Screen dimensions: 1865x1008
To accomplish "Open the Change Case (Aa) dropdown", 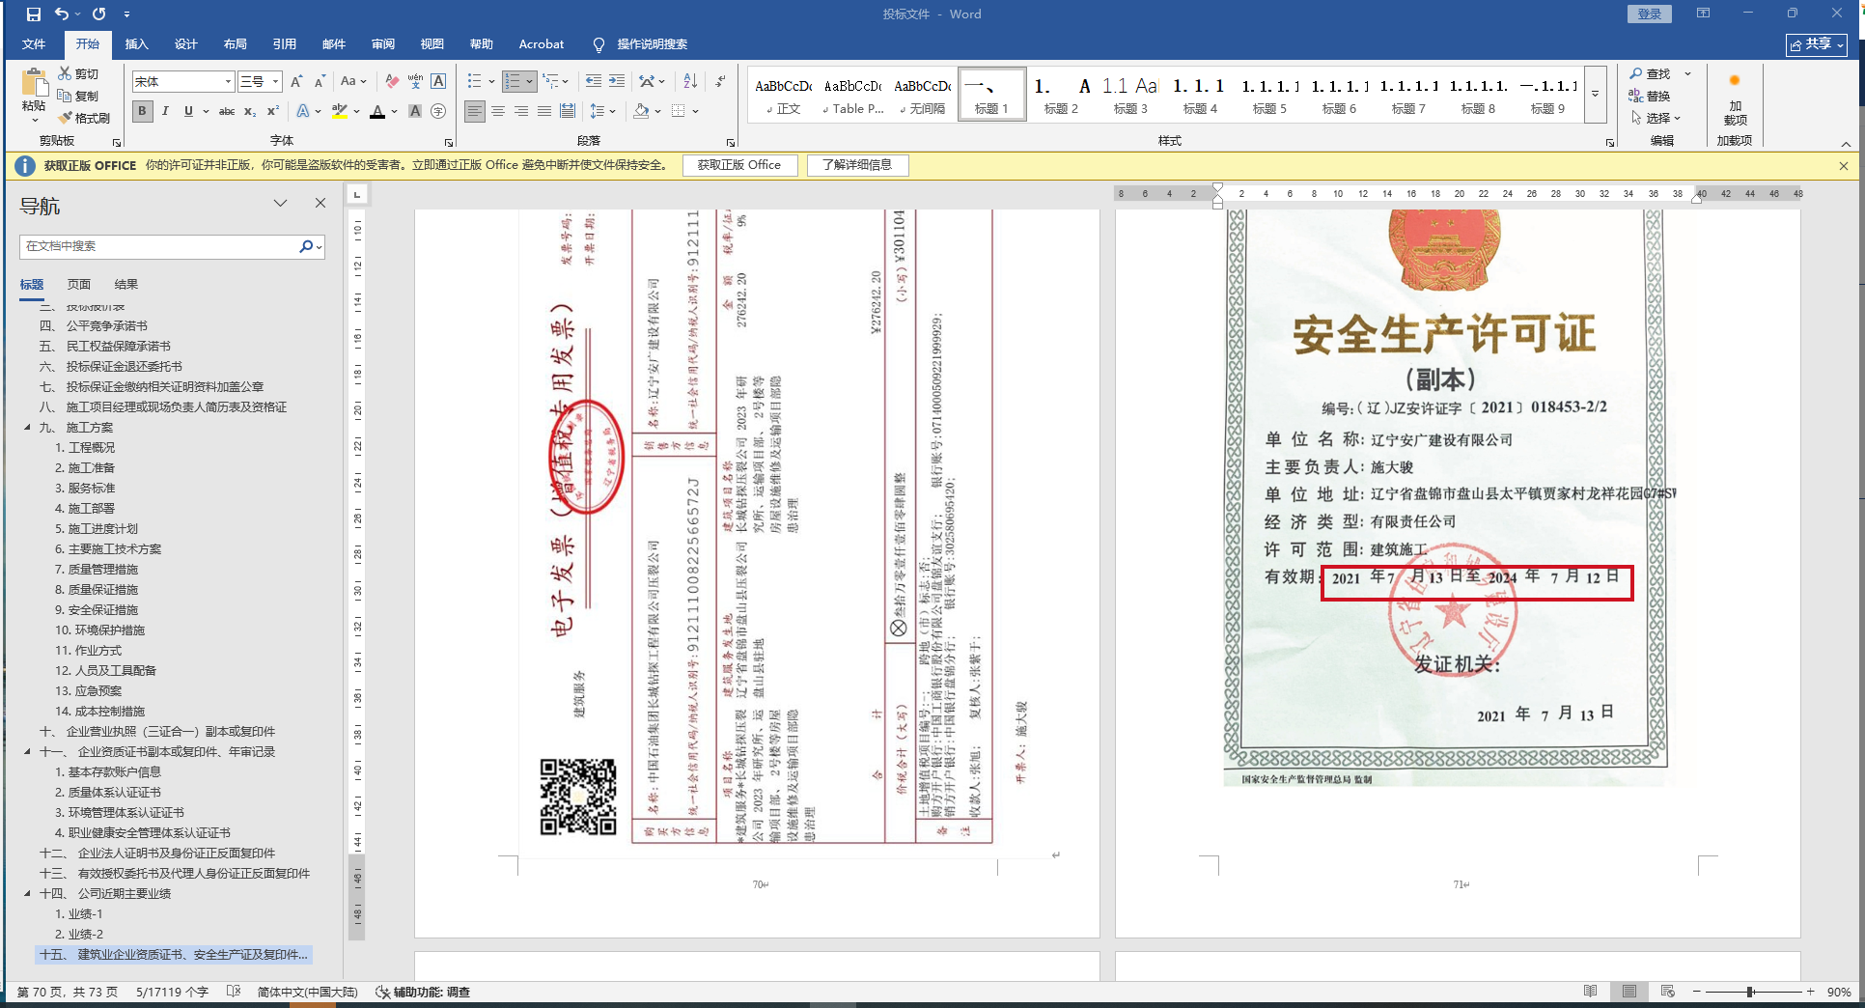I will point(353,82).
